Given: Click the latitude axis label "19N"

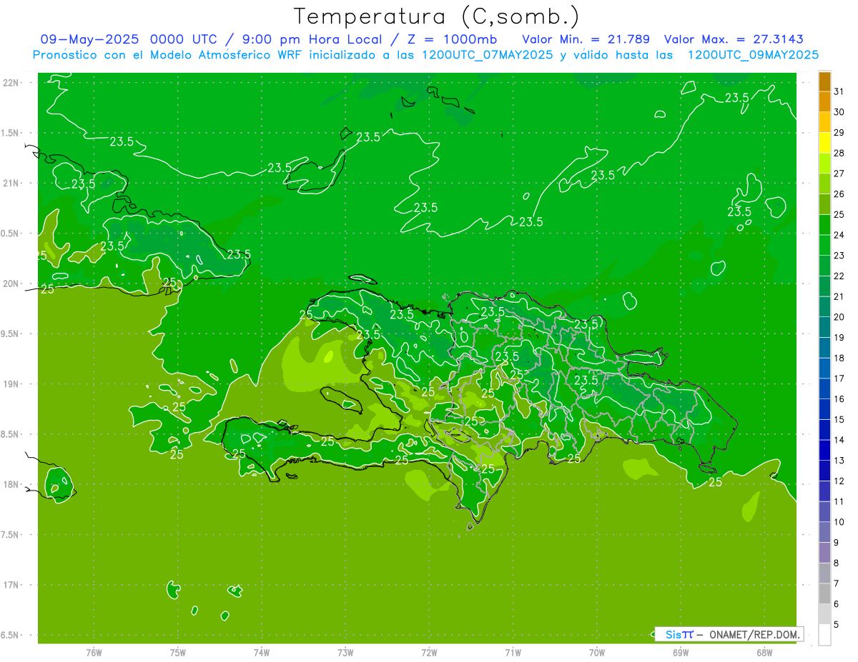Looking at the screenshot, I should 11,384.
